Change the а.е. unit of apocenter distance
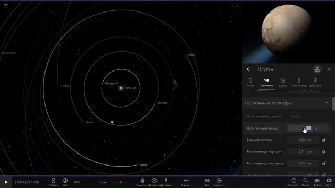The width and height of the screenshot is (335, 188). point(310,163)
